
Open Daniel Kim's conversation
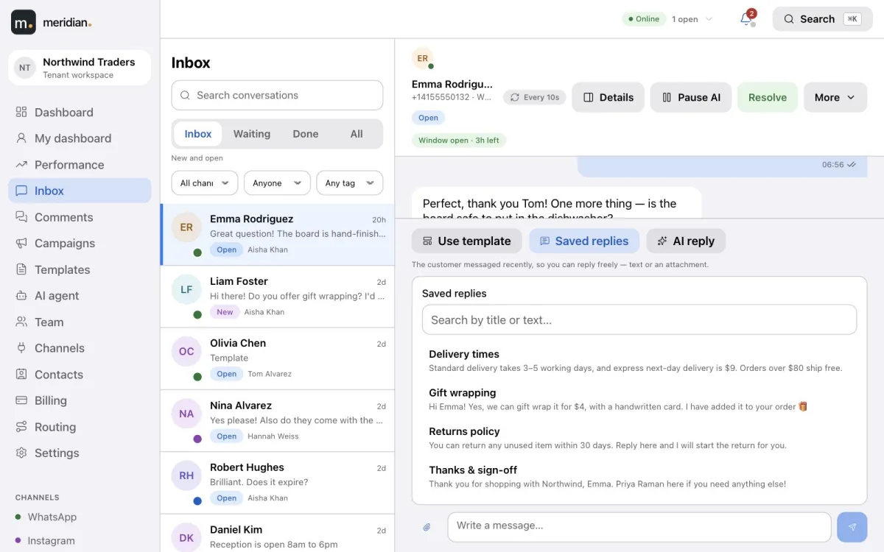277,534
